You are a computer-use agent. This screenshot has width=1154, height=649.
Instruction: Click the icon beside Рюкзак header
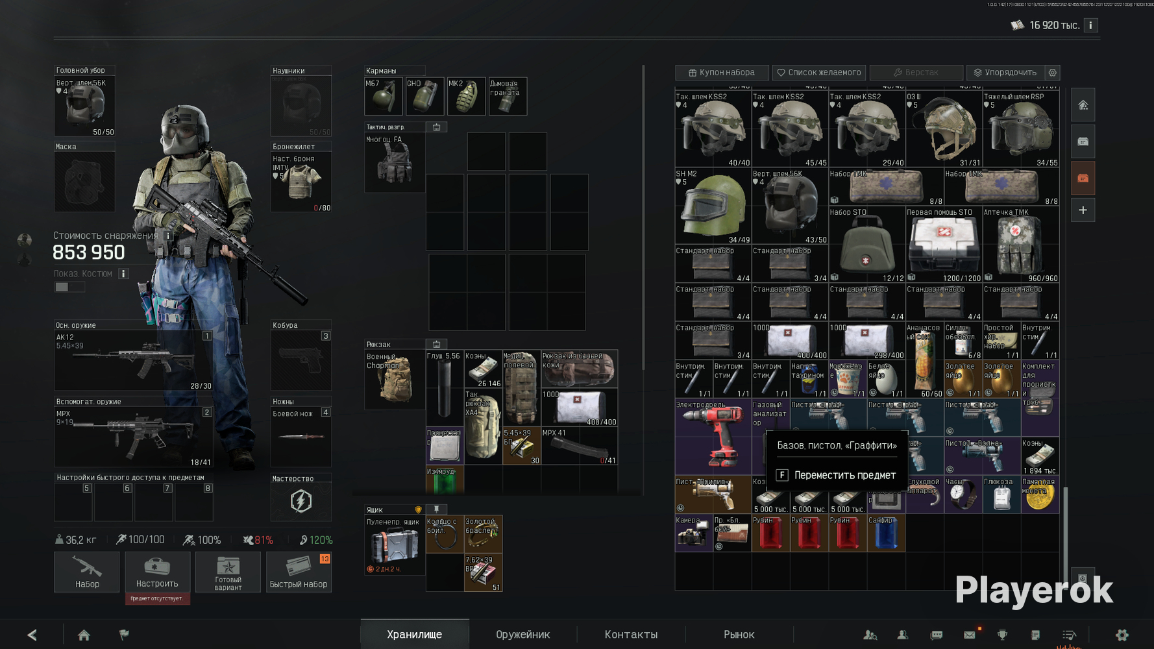[x=437, y=344]
